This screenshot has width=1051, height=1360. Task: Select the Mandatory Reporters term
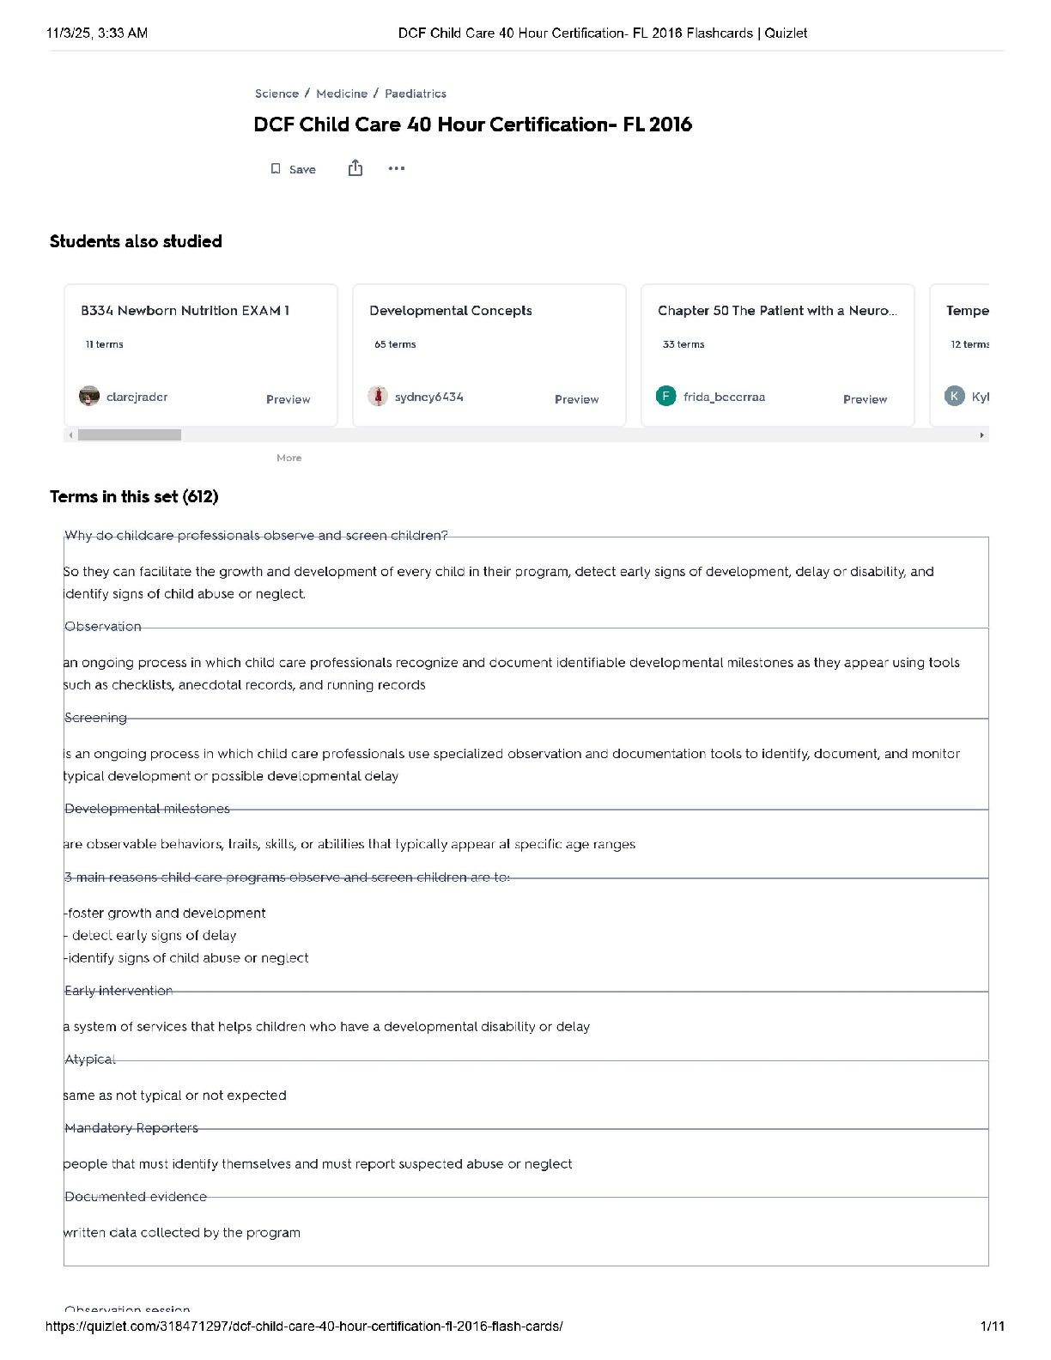(x=131, y=1128)
